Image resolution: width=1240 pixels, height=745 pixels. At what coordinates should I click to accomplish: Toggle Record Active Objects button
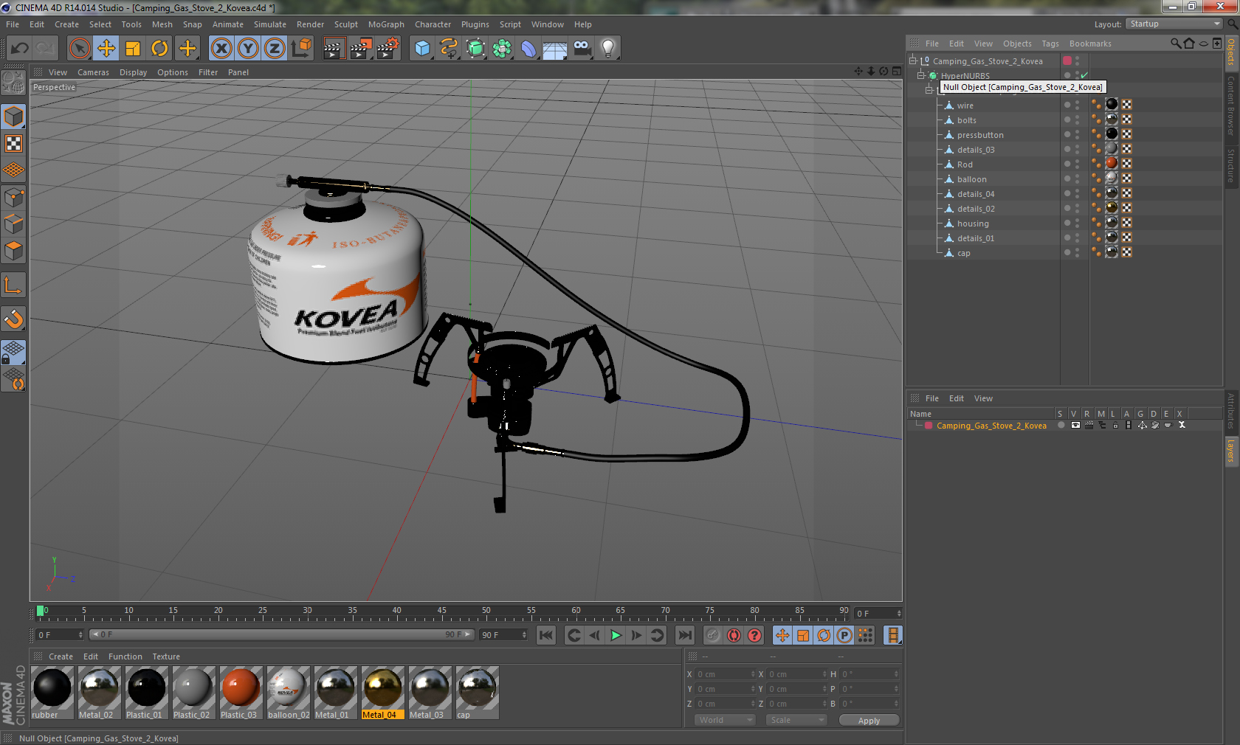point(712,635)
